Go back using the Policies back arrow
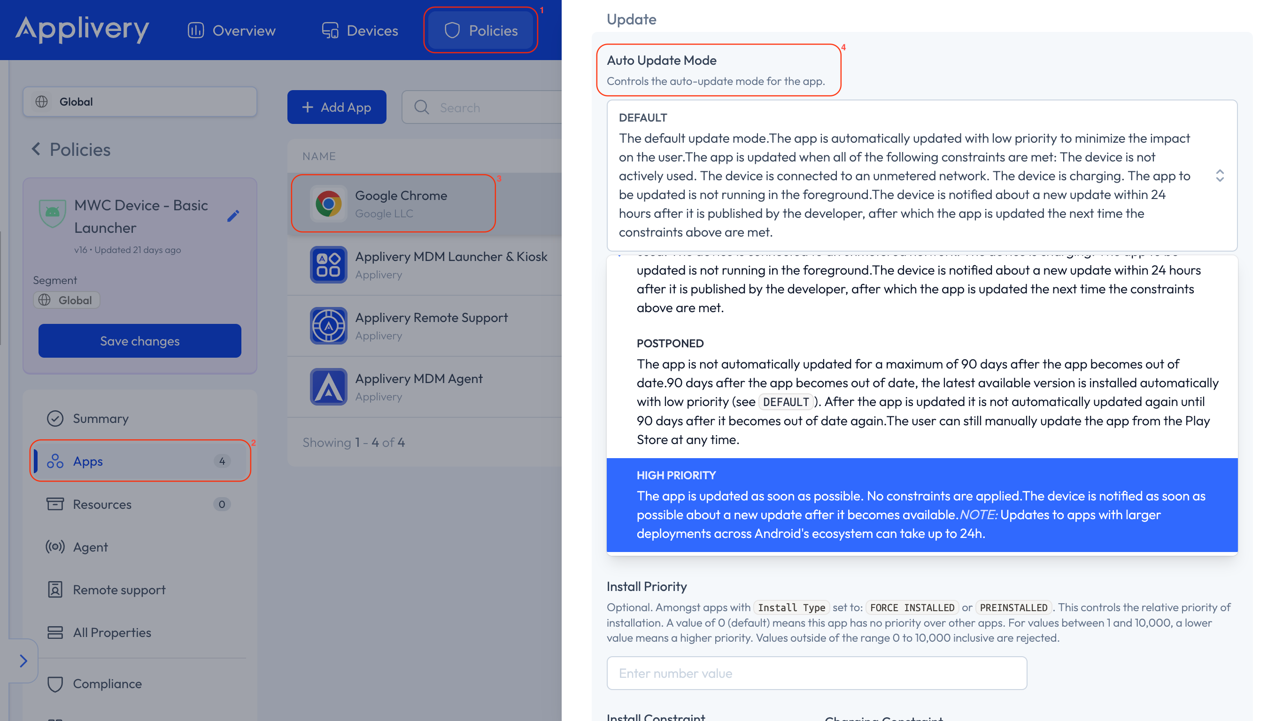 tap(35, 149)
